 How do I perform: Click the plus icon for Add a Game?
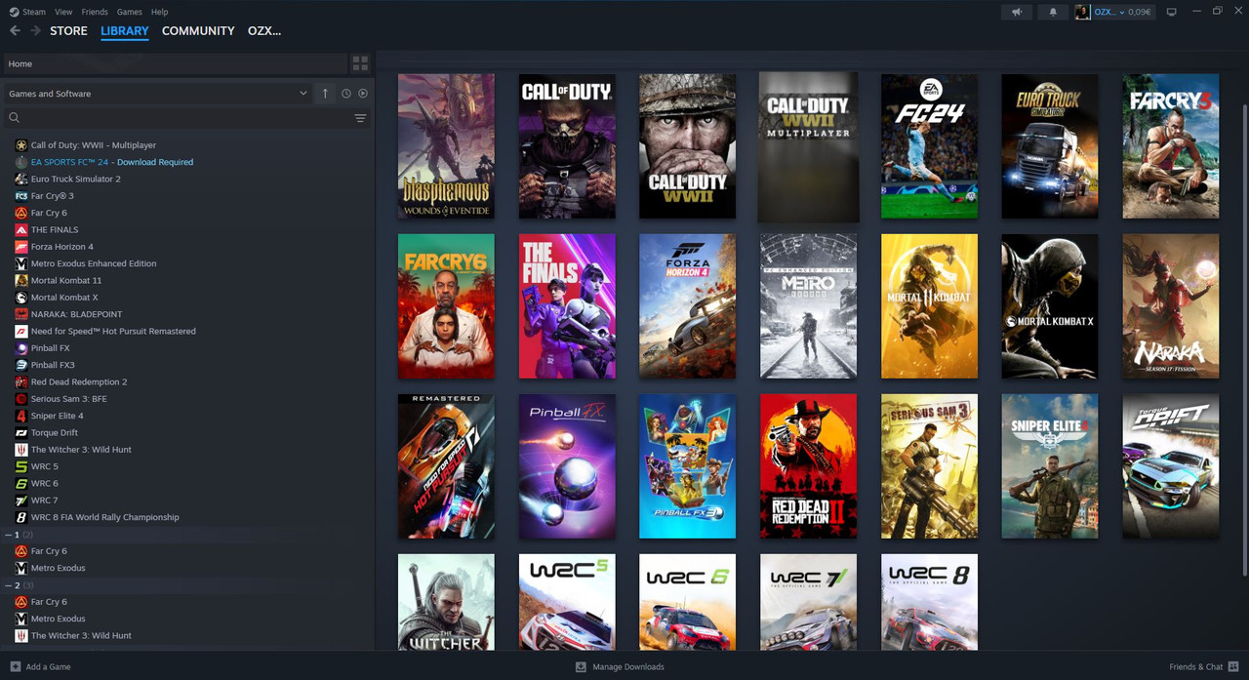(x=15, y=666)
